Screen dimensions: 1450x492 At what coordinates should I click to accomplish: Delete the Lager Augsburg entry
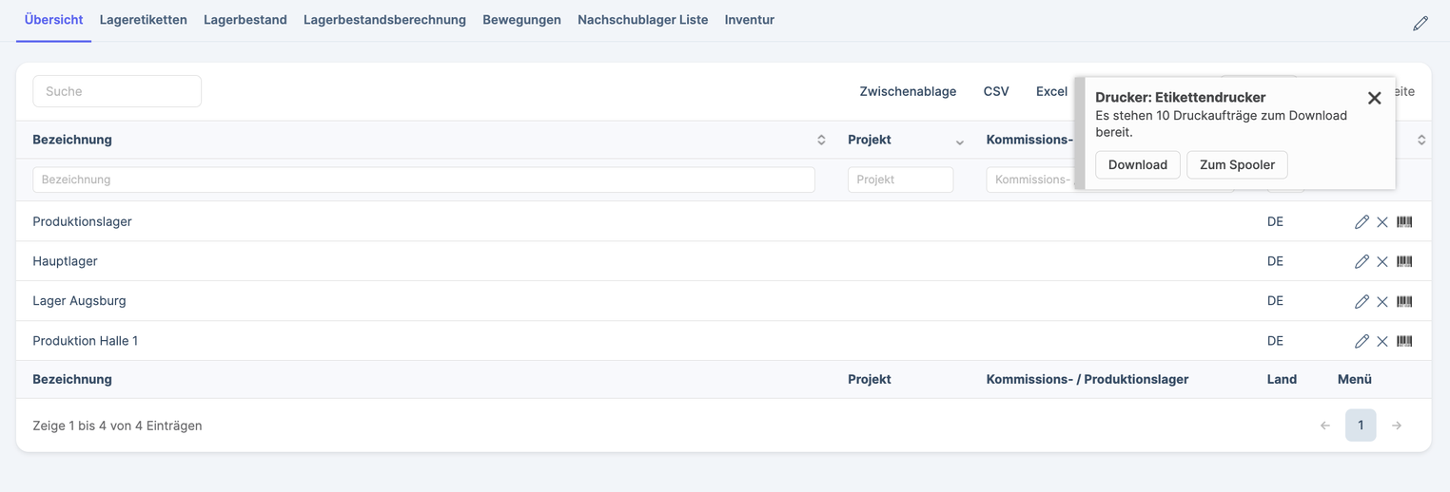point(1382,302)
